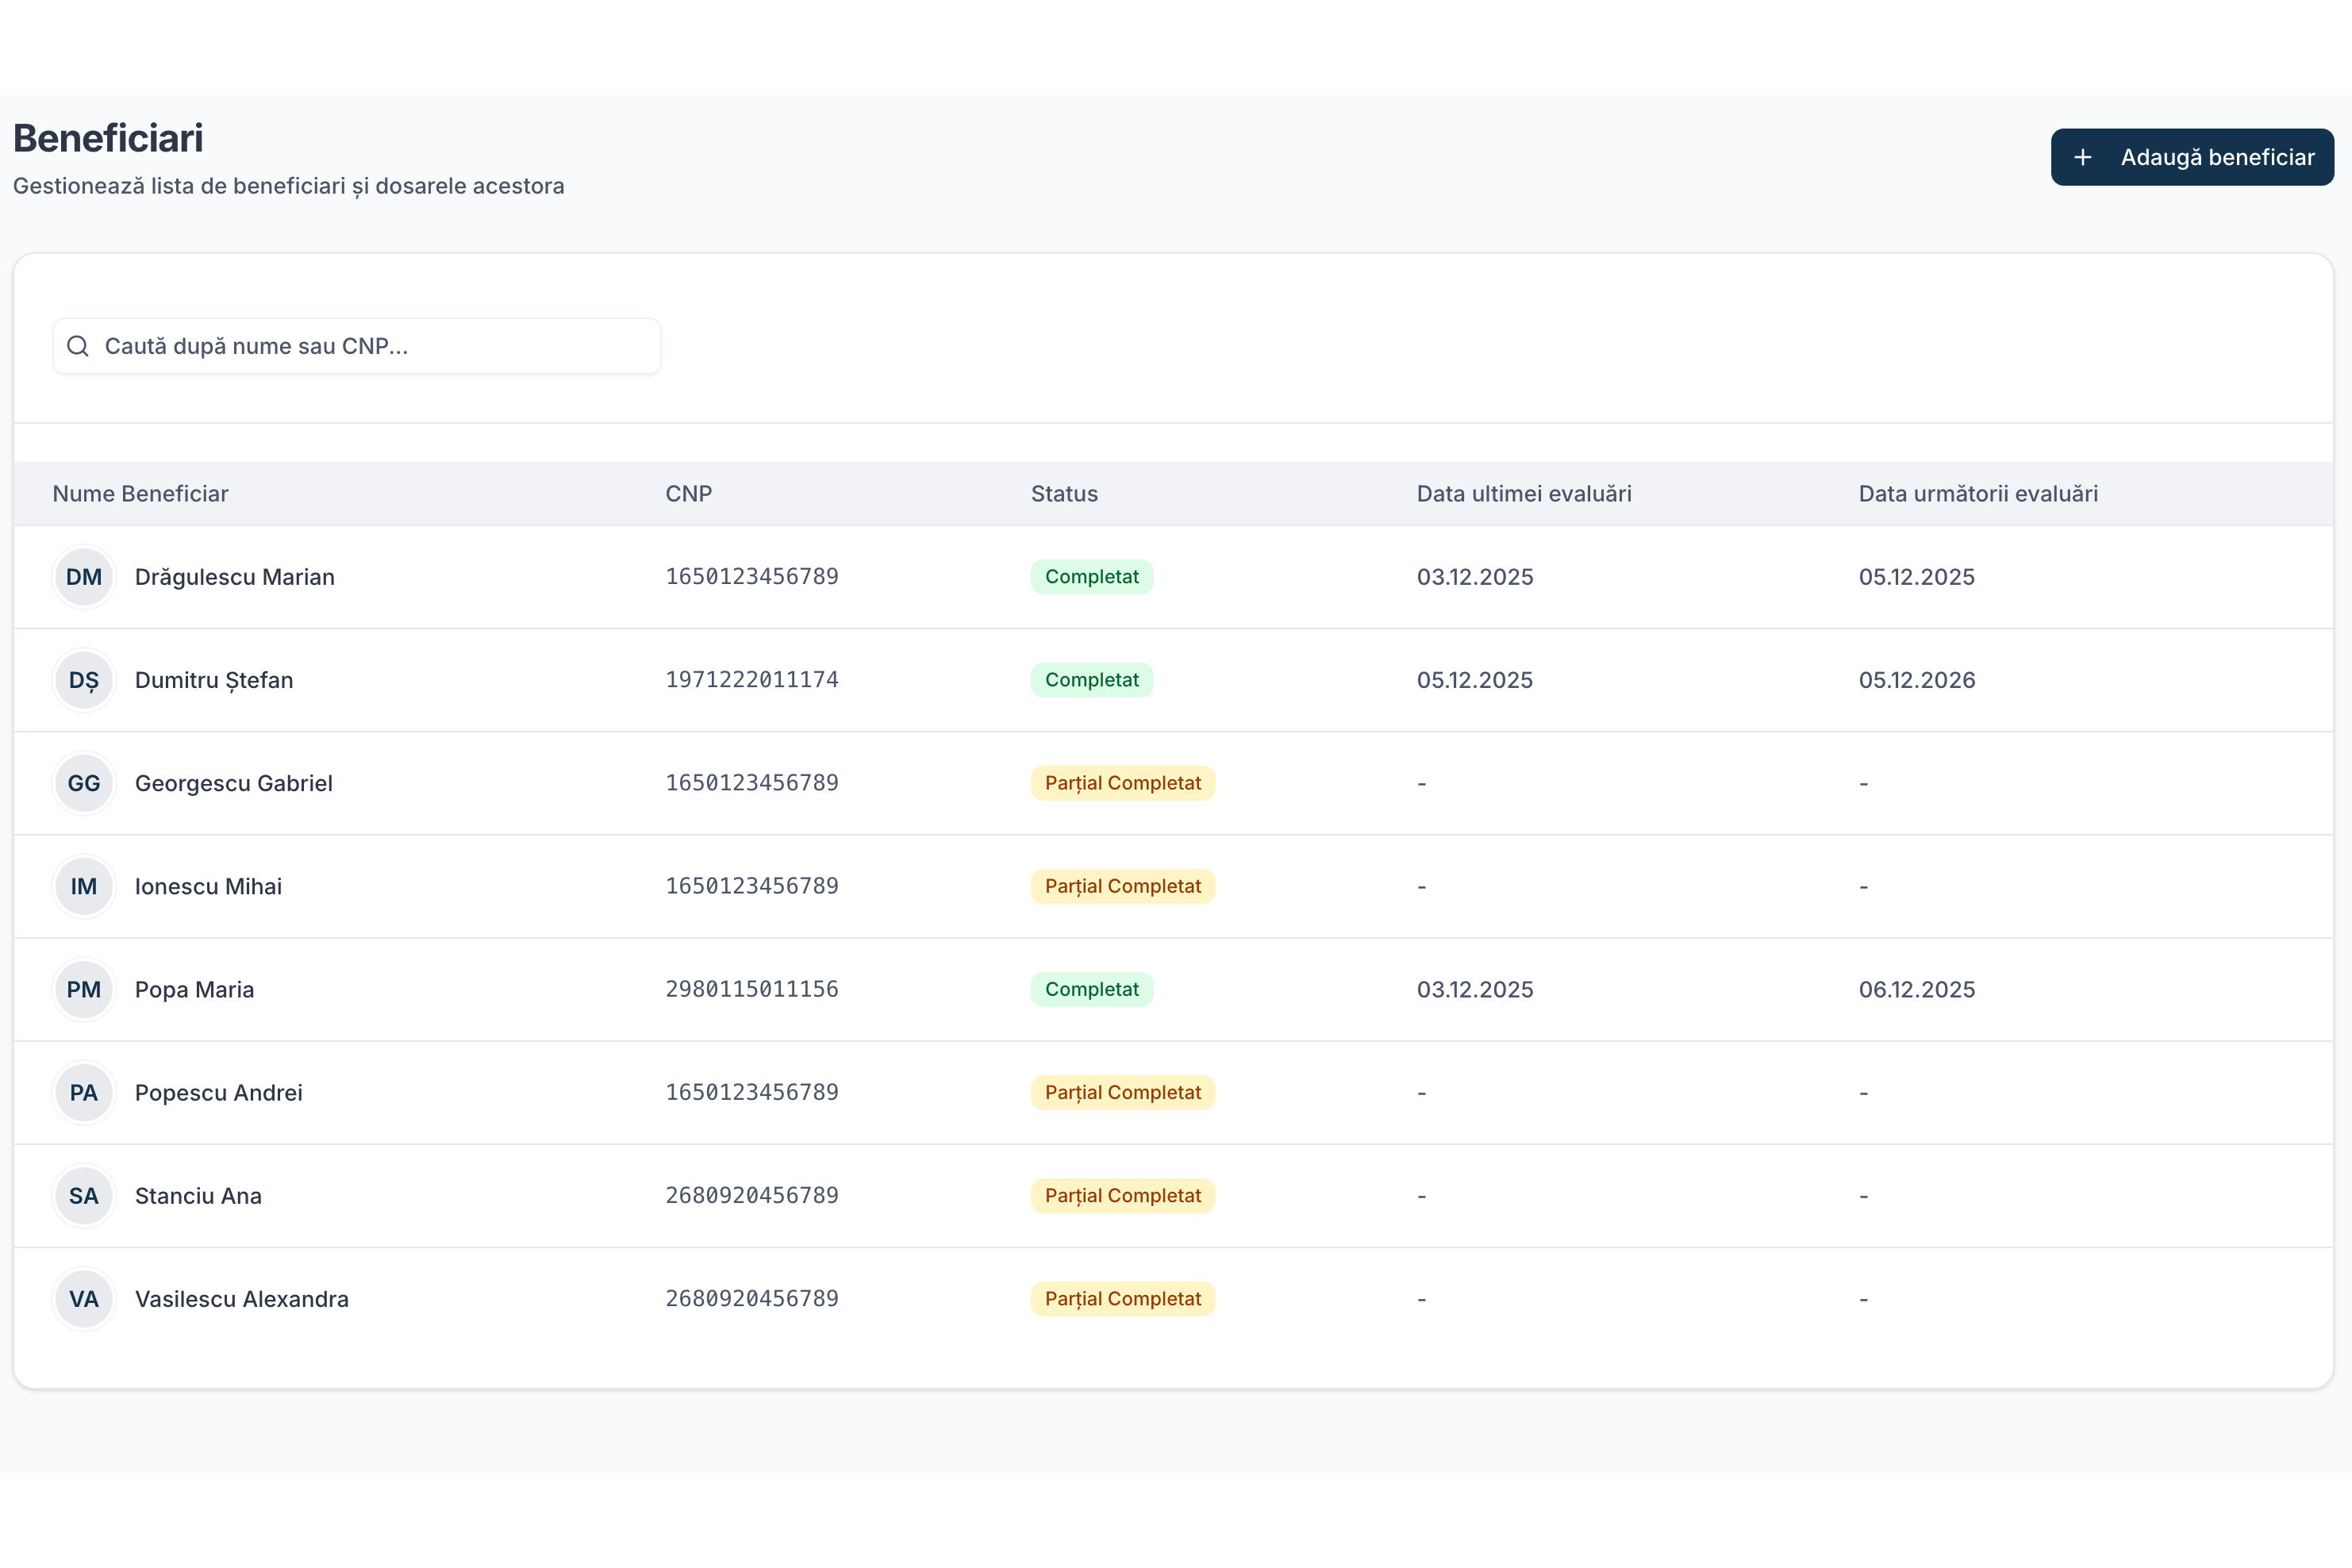Select the Vasilescu Alexandra name

pyautogui.click(x=241, y=1298)
